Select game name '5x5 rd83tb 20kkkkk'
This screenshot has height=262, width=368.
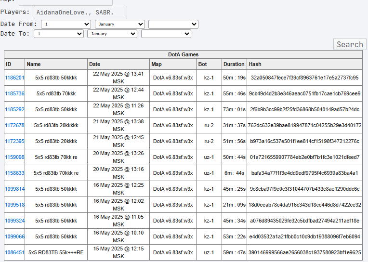[56, 125]
